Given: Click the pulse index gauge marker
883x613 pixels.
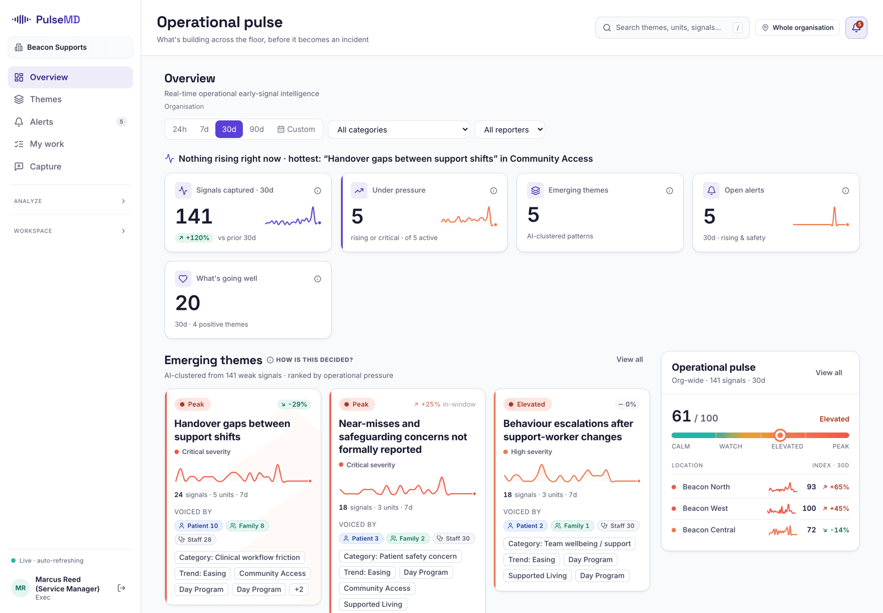Looking at the screenshot, I should [x=780, y=435].
